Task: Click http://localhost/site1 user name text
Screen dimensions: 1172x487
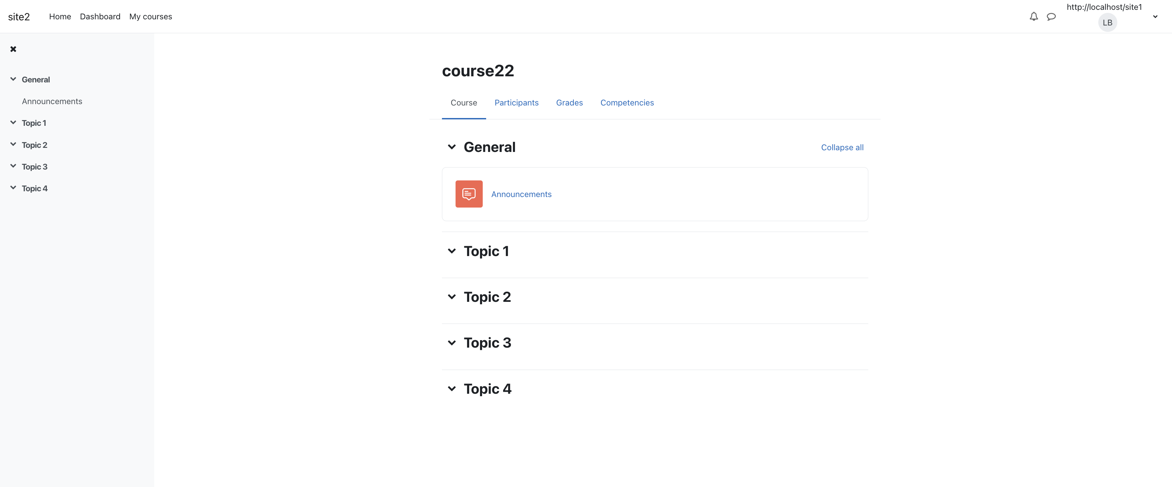Action: [1104, 7]
